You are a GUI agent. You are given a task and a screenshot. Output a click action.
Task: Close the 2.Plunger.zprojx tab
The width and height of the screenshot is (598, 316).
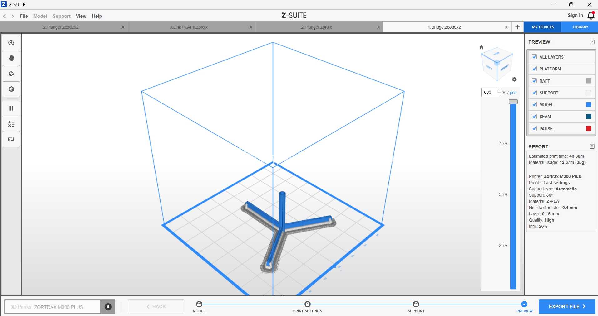(378, 27)
